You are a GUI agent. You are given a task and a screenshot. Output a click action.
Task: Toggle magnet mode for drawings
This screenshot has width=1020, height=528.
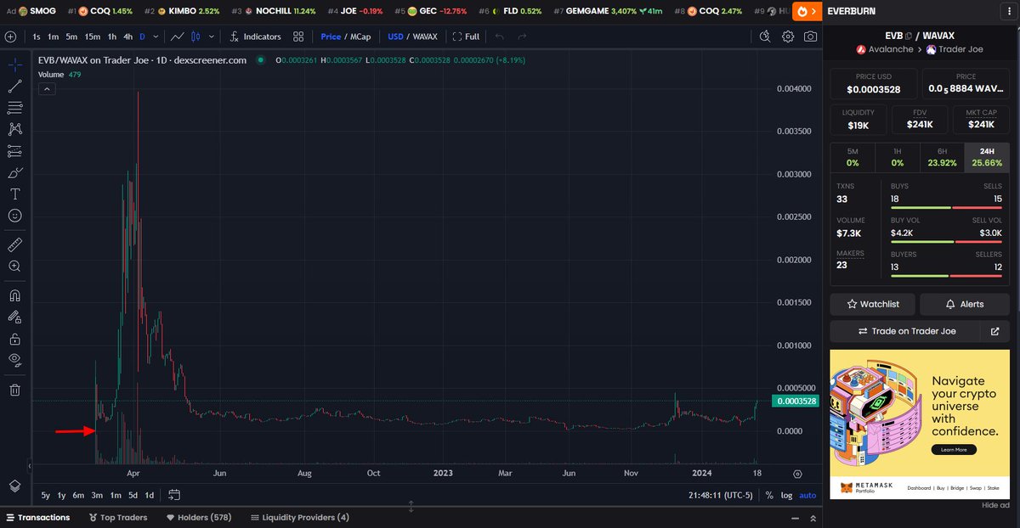(14, 295)
